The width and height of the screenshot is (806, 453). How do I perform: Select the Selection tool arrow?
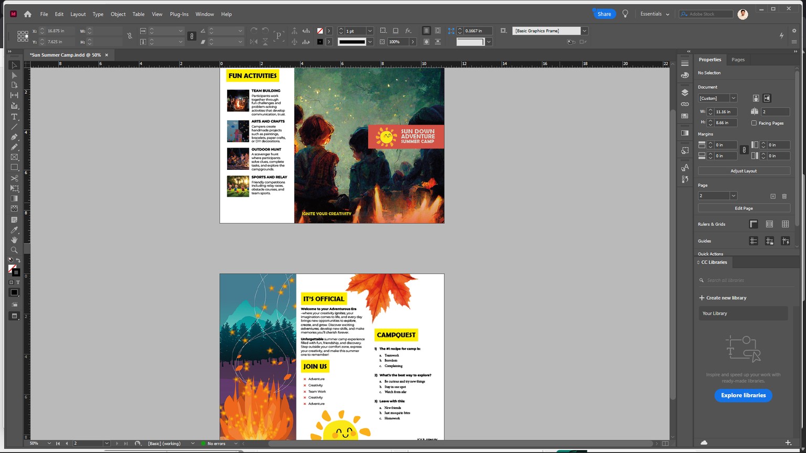pos(14,66)
